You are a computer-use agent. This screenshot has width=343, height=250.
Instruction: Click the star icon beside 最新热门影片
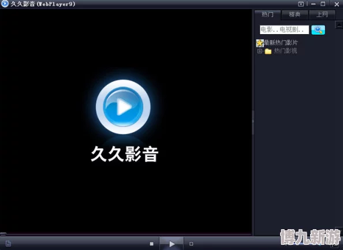tap(260, 43)
